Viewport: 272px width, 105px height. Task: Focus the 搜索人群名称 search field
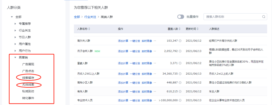coord(233,17)
